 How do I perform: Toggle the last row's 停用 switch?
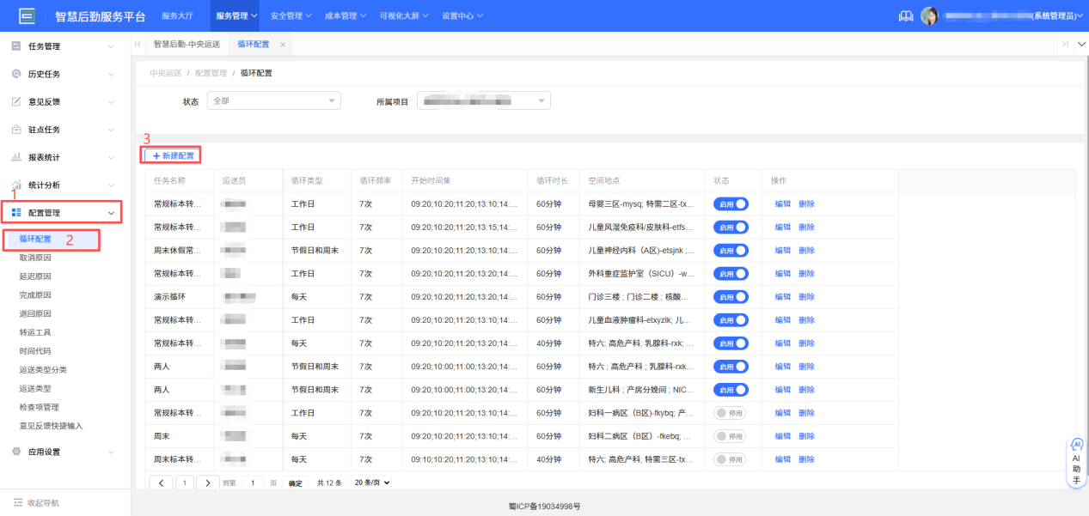pyautogui.click(x=731, y=458)
